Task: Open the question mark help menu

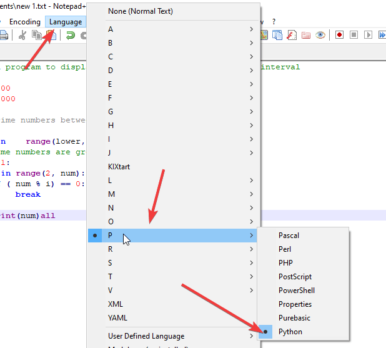Action: (x=274, y=22)
